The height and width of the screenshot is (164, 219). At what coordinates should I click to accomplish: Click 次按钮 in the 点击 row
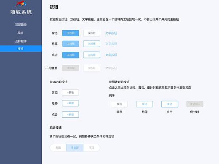tap(92, 55)
